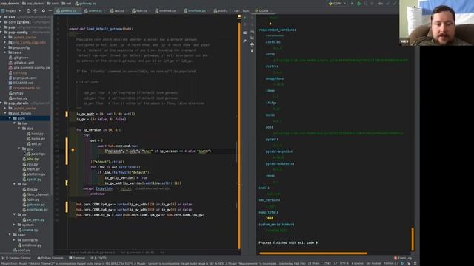Expand the salt project root

point(1,17)
